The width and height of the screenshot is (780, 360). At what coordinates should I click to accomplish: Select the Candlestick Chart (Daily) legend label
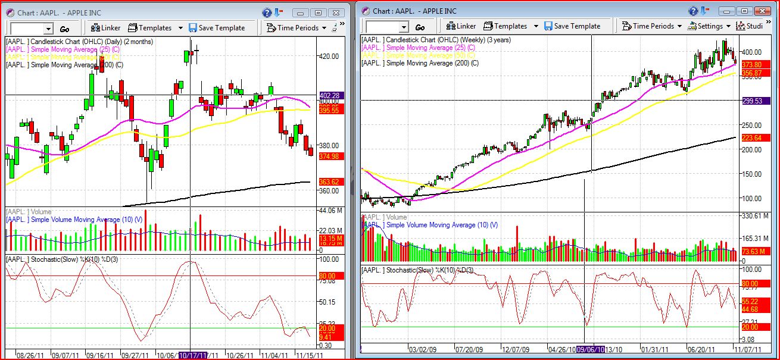point(79,42)
